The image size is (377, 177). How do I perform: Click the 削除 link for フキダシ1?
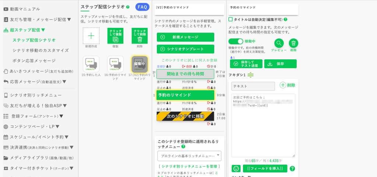(288, 85)
